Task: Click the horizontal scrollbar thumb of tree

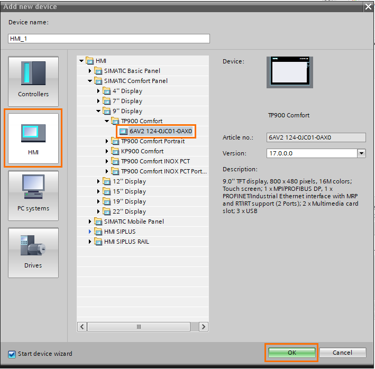Action: click(x=139, y=327)
